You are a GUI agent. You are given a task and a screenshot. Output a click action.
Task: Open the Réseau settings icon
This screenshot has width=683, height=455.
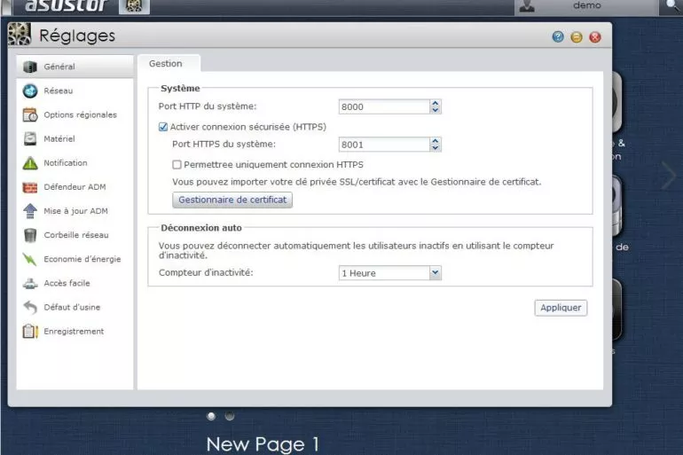click(x=30, y=90)
